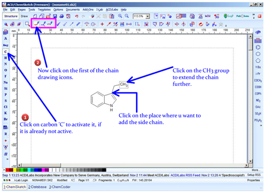The image size is (265, 193).
Task: Expand right radical list overflow arrow
Action: pos(261,125)
